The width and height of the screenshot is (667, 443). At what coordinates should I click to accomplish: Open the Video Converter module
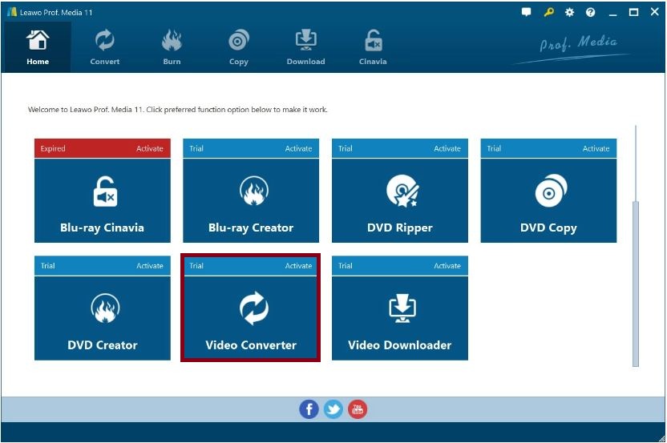pos(251,317)
